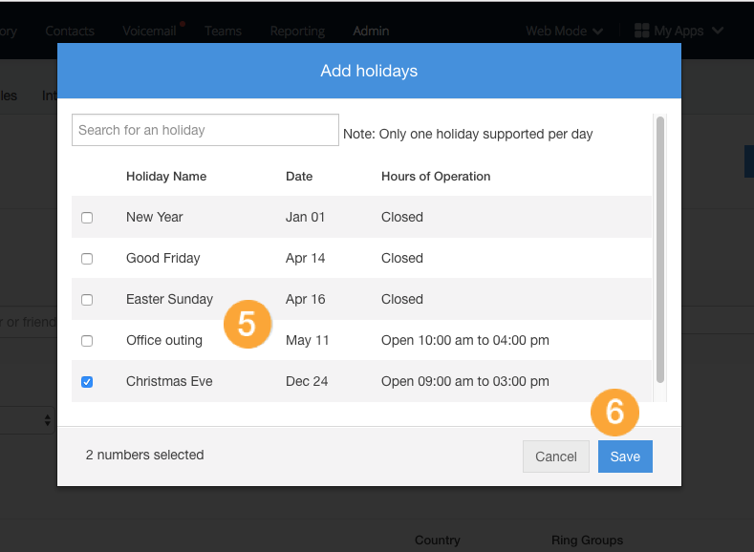Open the Reporting tab in the top bar
The width and height of the screenshot is (754, 552).
click(297, 32)
